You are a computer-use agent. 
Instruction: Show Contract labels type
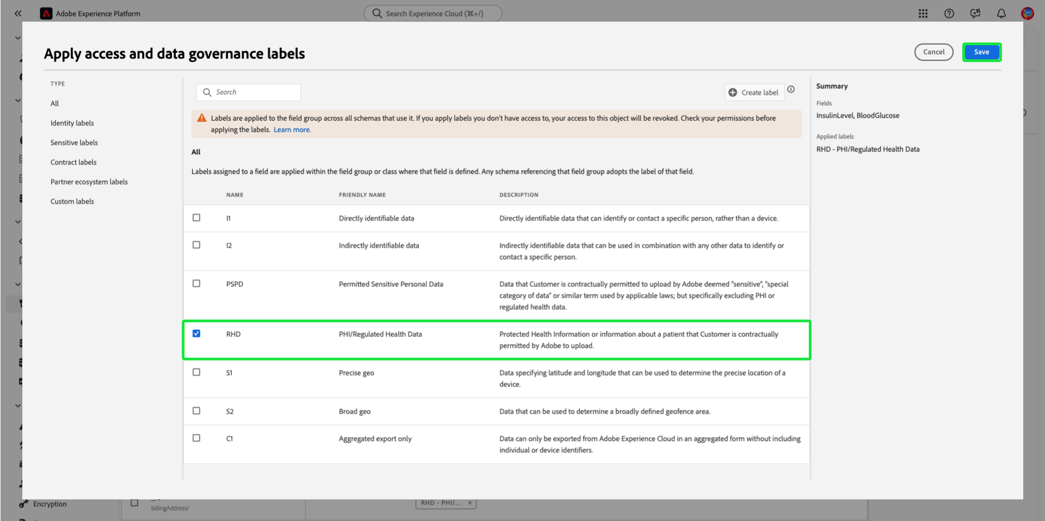point(73,162)
